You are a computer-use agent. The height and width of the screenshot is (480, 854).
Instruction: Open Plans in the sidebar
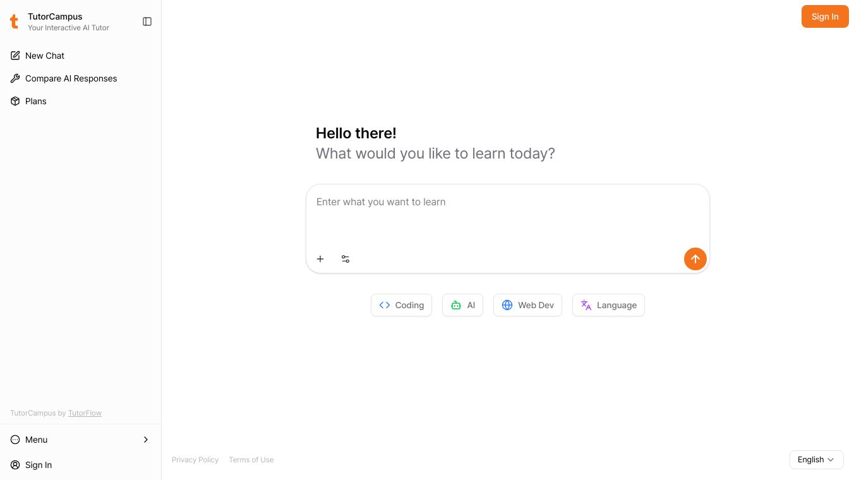(36, 101)
